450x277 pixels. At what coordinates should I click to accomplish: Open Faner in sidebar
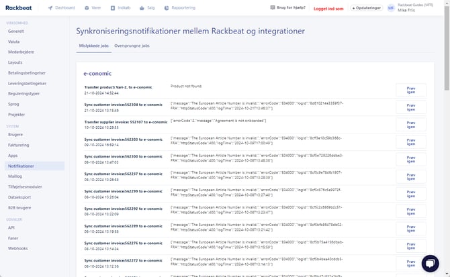(x=13, y=238)
